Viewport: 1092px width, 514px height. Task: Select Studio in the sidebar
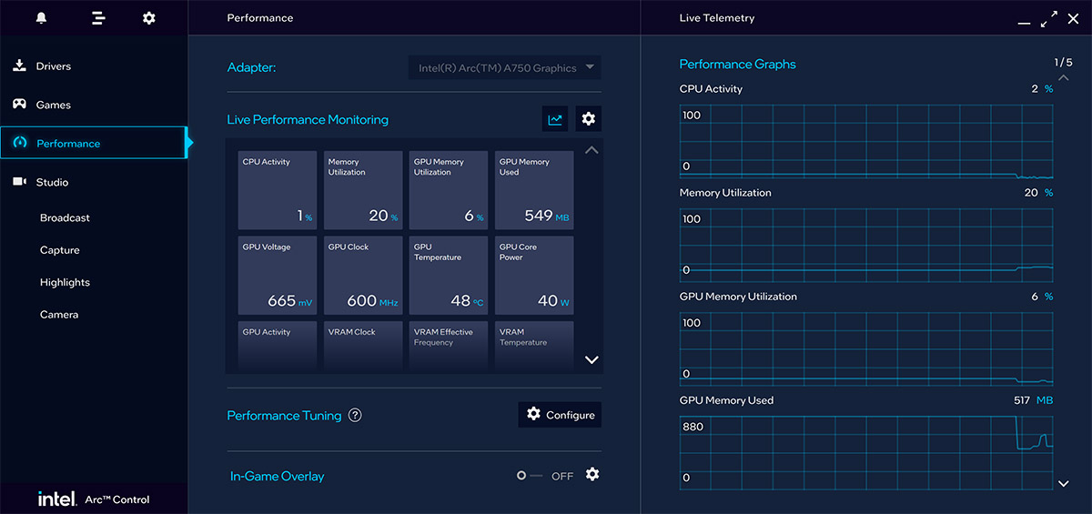52,182
